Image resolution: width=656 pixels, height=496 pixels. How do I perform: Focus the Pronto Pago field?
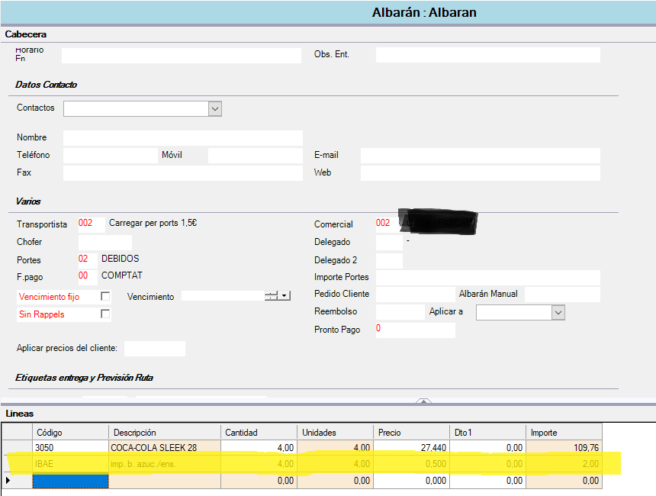click(x=416, y=330)
